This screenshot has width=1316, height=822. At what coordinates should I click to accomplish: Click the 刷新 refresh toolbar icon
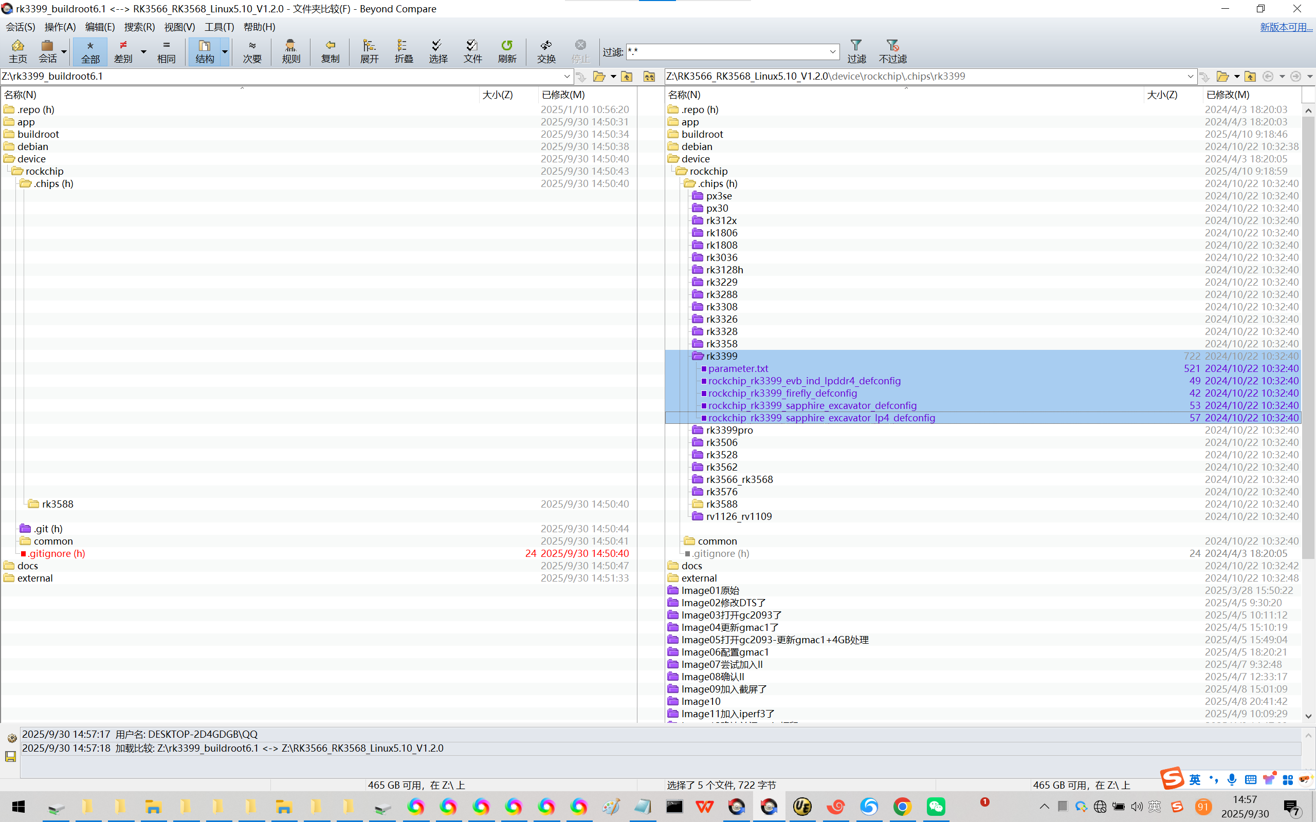click(x=506, y=51)
